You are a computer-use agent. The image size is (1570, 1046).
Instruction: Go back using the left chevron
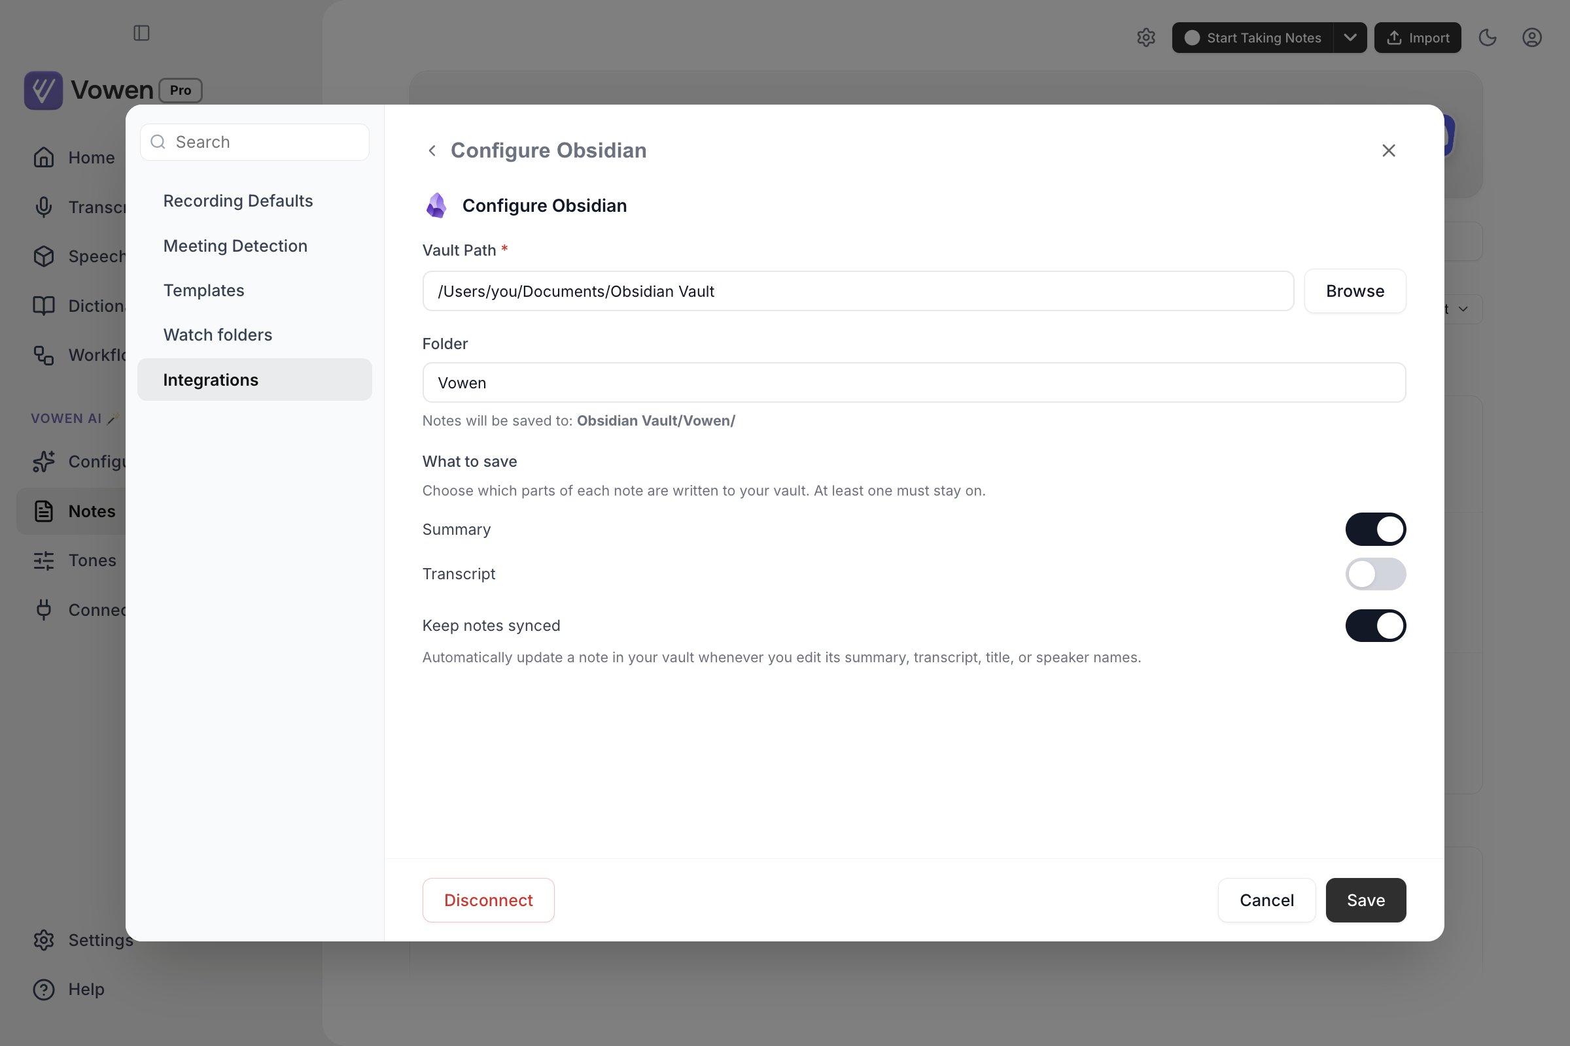click(x=432, y=151)
